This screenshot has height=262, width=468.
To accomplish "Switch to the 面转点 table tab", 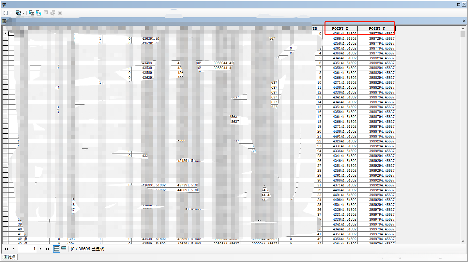I will pos(9,257).
